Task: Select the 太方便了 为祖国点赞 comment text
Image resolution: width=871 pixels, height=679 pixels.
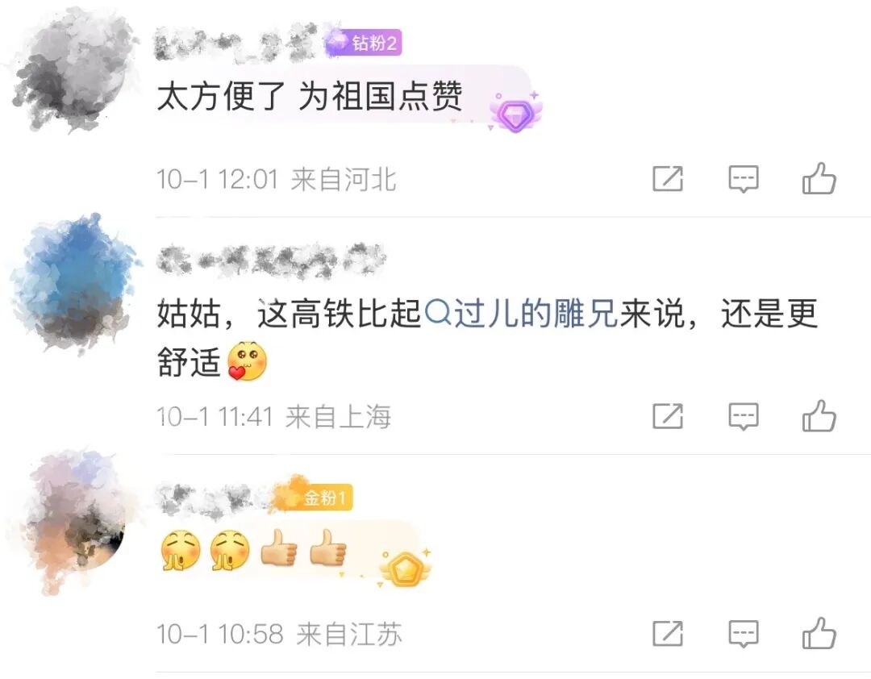Action: 310,96
